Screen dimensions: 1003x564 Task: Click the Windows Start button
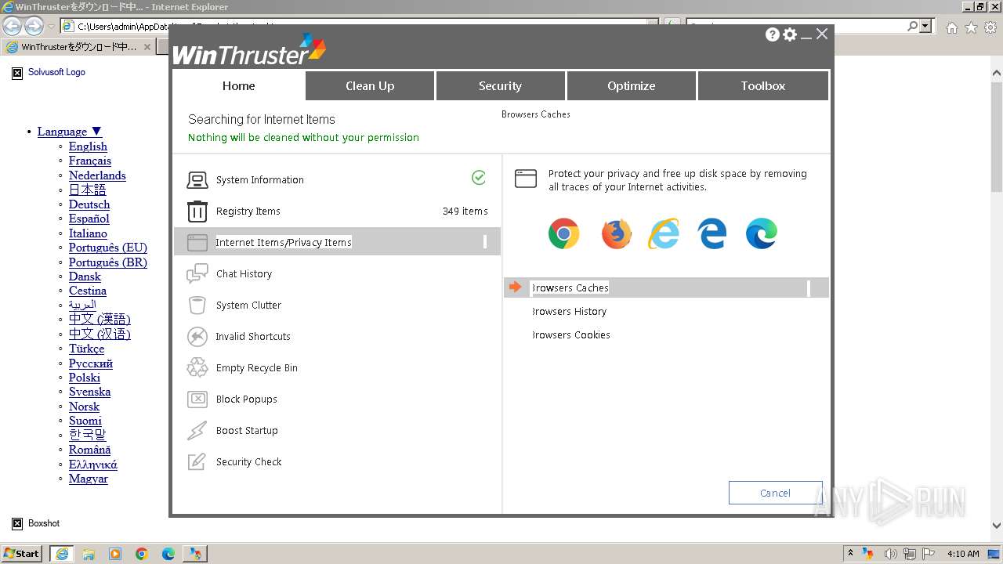click(21, 554)
